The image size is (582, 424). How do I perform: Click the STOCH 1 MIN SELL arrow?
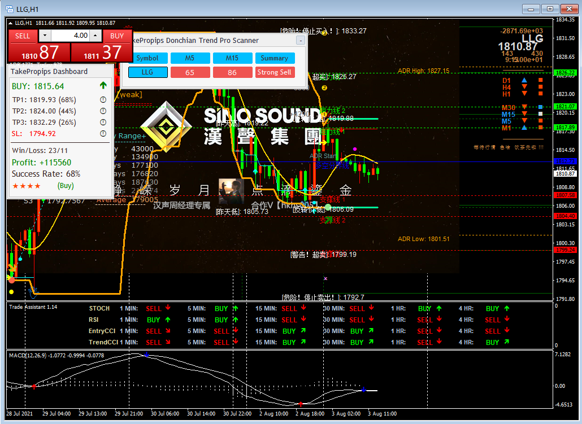[x=168, y=308]
